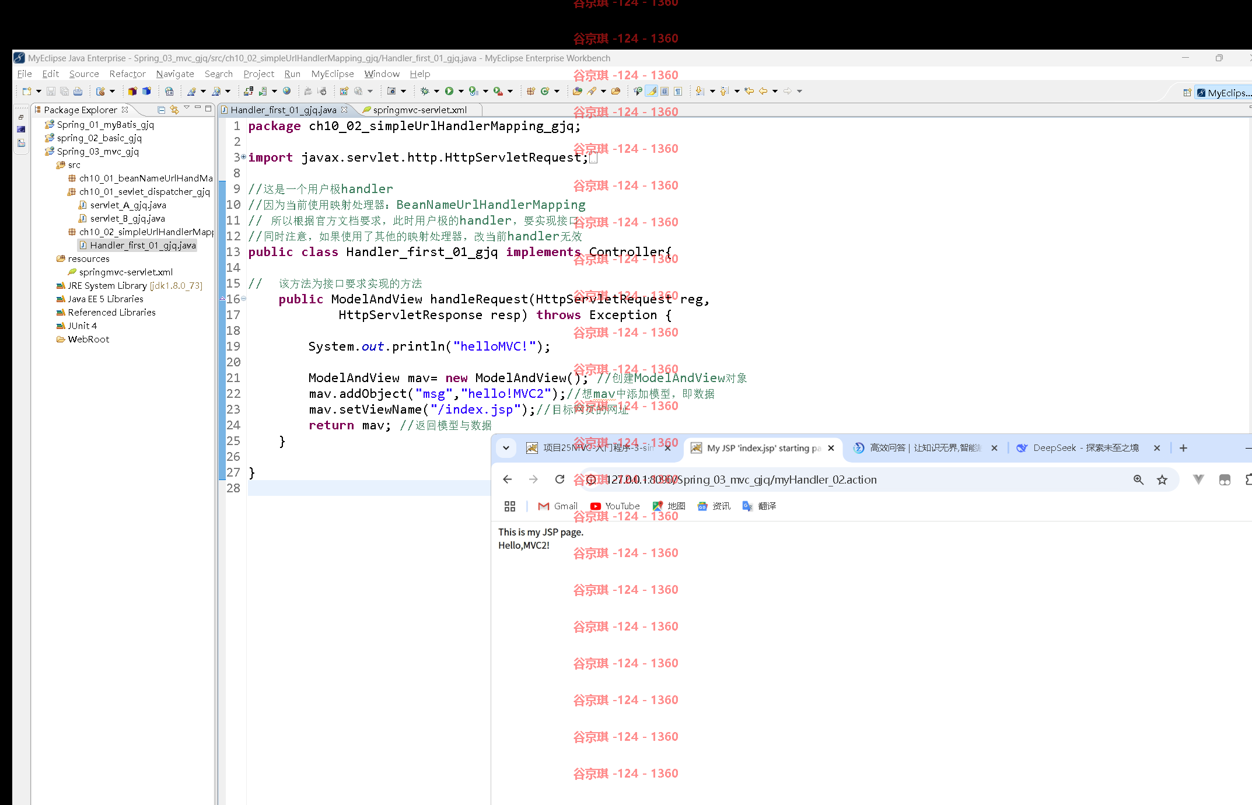Image resolution: width=1252 pixels, height=805 pixels.
Task: Toggle Mark Occurrences highlighter icon
Action: (651, 91)
